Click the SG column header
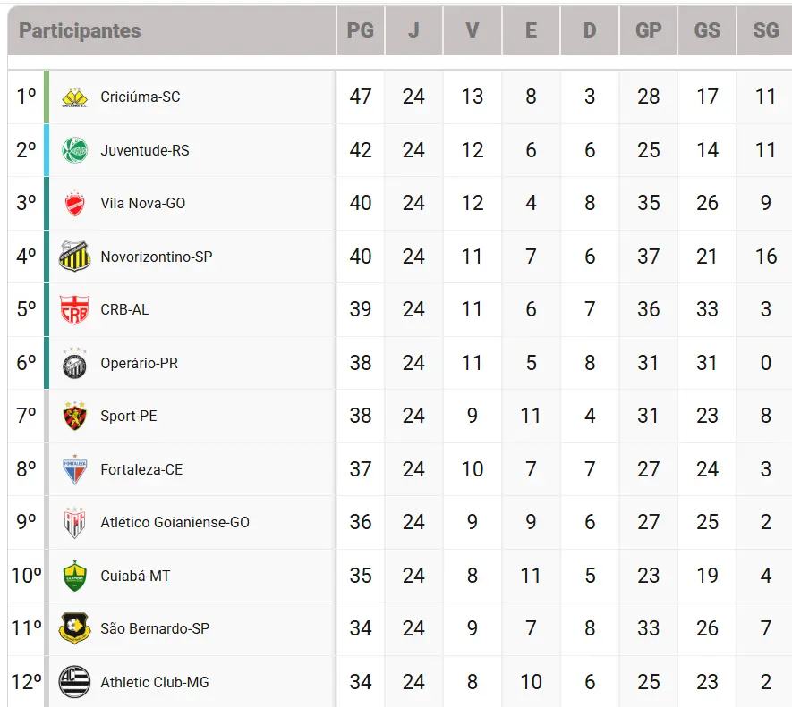792x707 pixels. coord(766,30)
